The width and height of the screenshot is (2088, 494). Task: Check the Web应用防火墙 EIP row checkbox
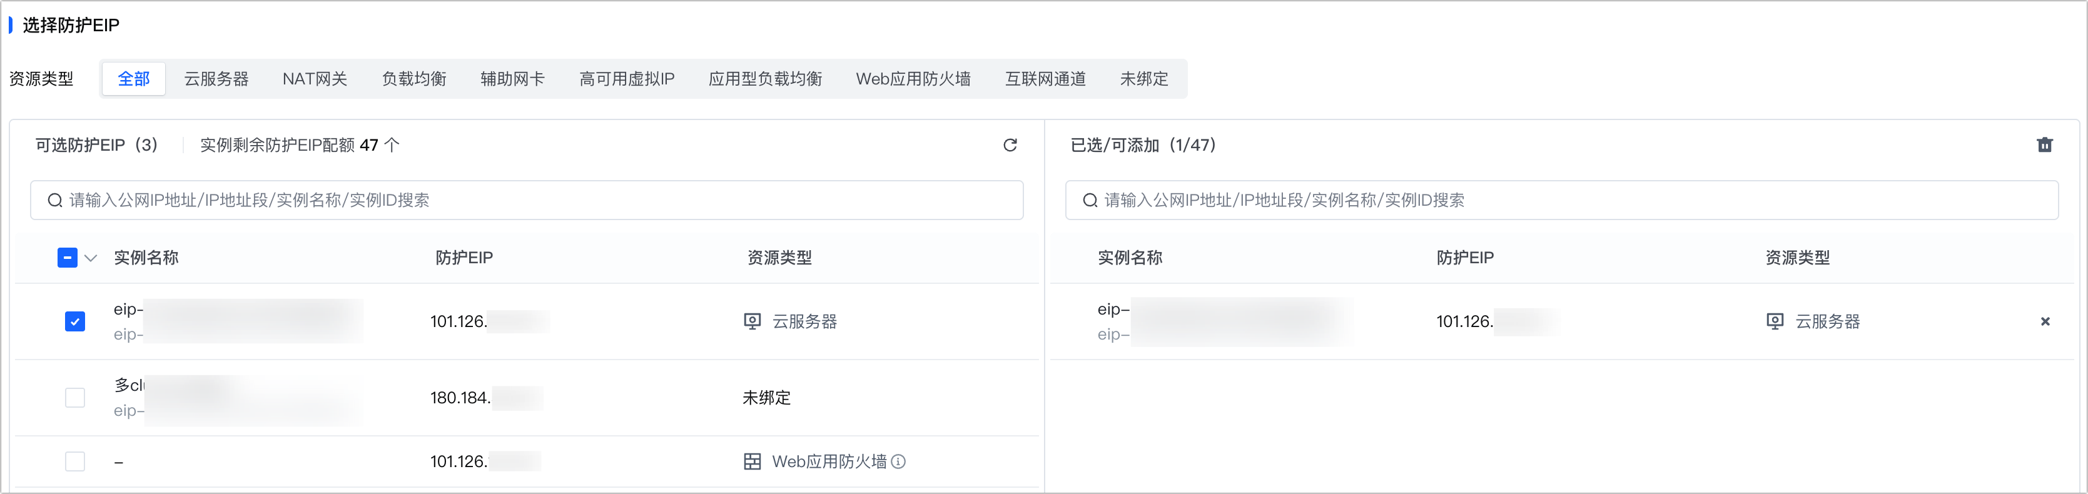click(74, 461)
